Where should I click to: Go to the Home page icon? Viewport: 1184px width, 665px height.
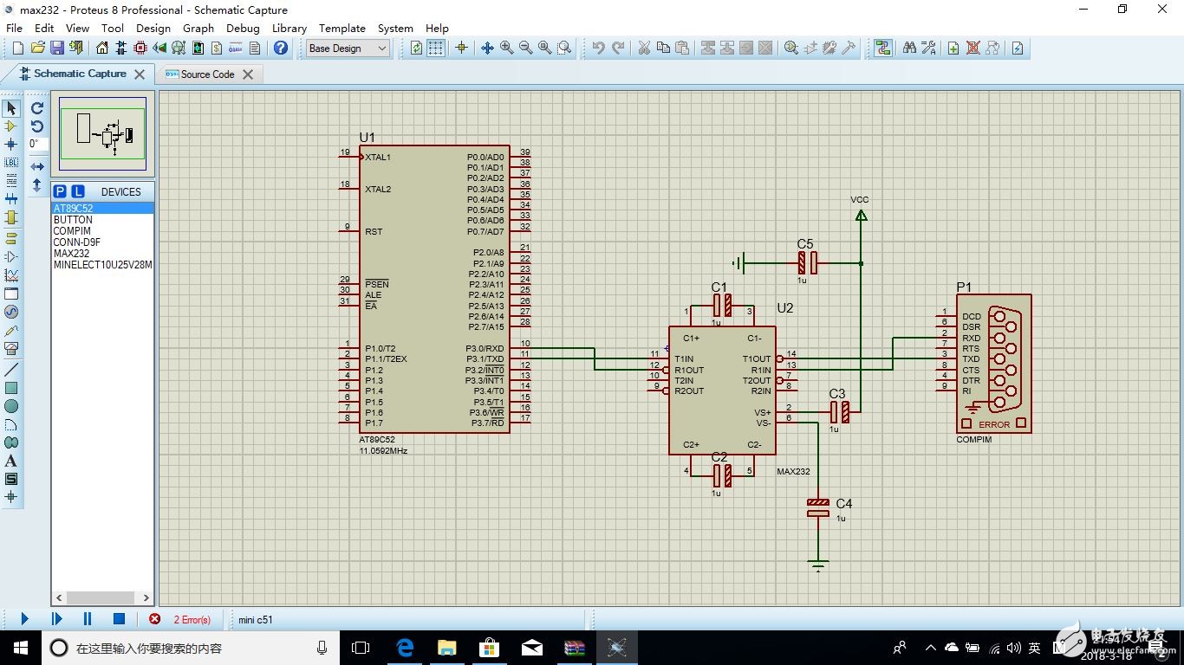[x=102, y=48]
